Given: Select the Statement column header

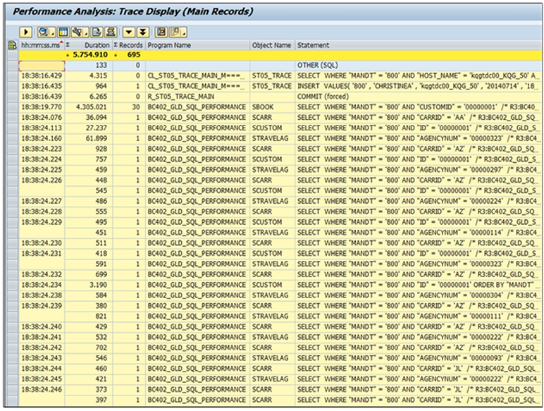Looking at the screenshot, I should pyautogui.click(x=314, y=45).
